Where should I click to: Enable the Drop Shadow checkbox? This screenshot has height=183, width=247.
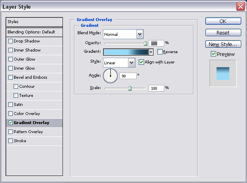pyautogui.click(x=10, y=41)
